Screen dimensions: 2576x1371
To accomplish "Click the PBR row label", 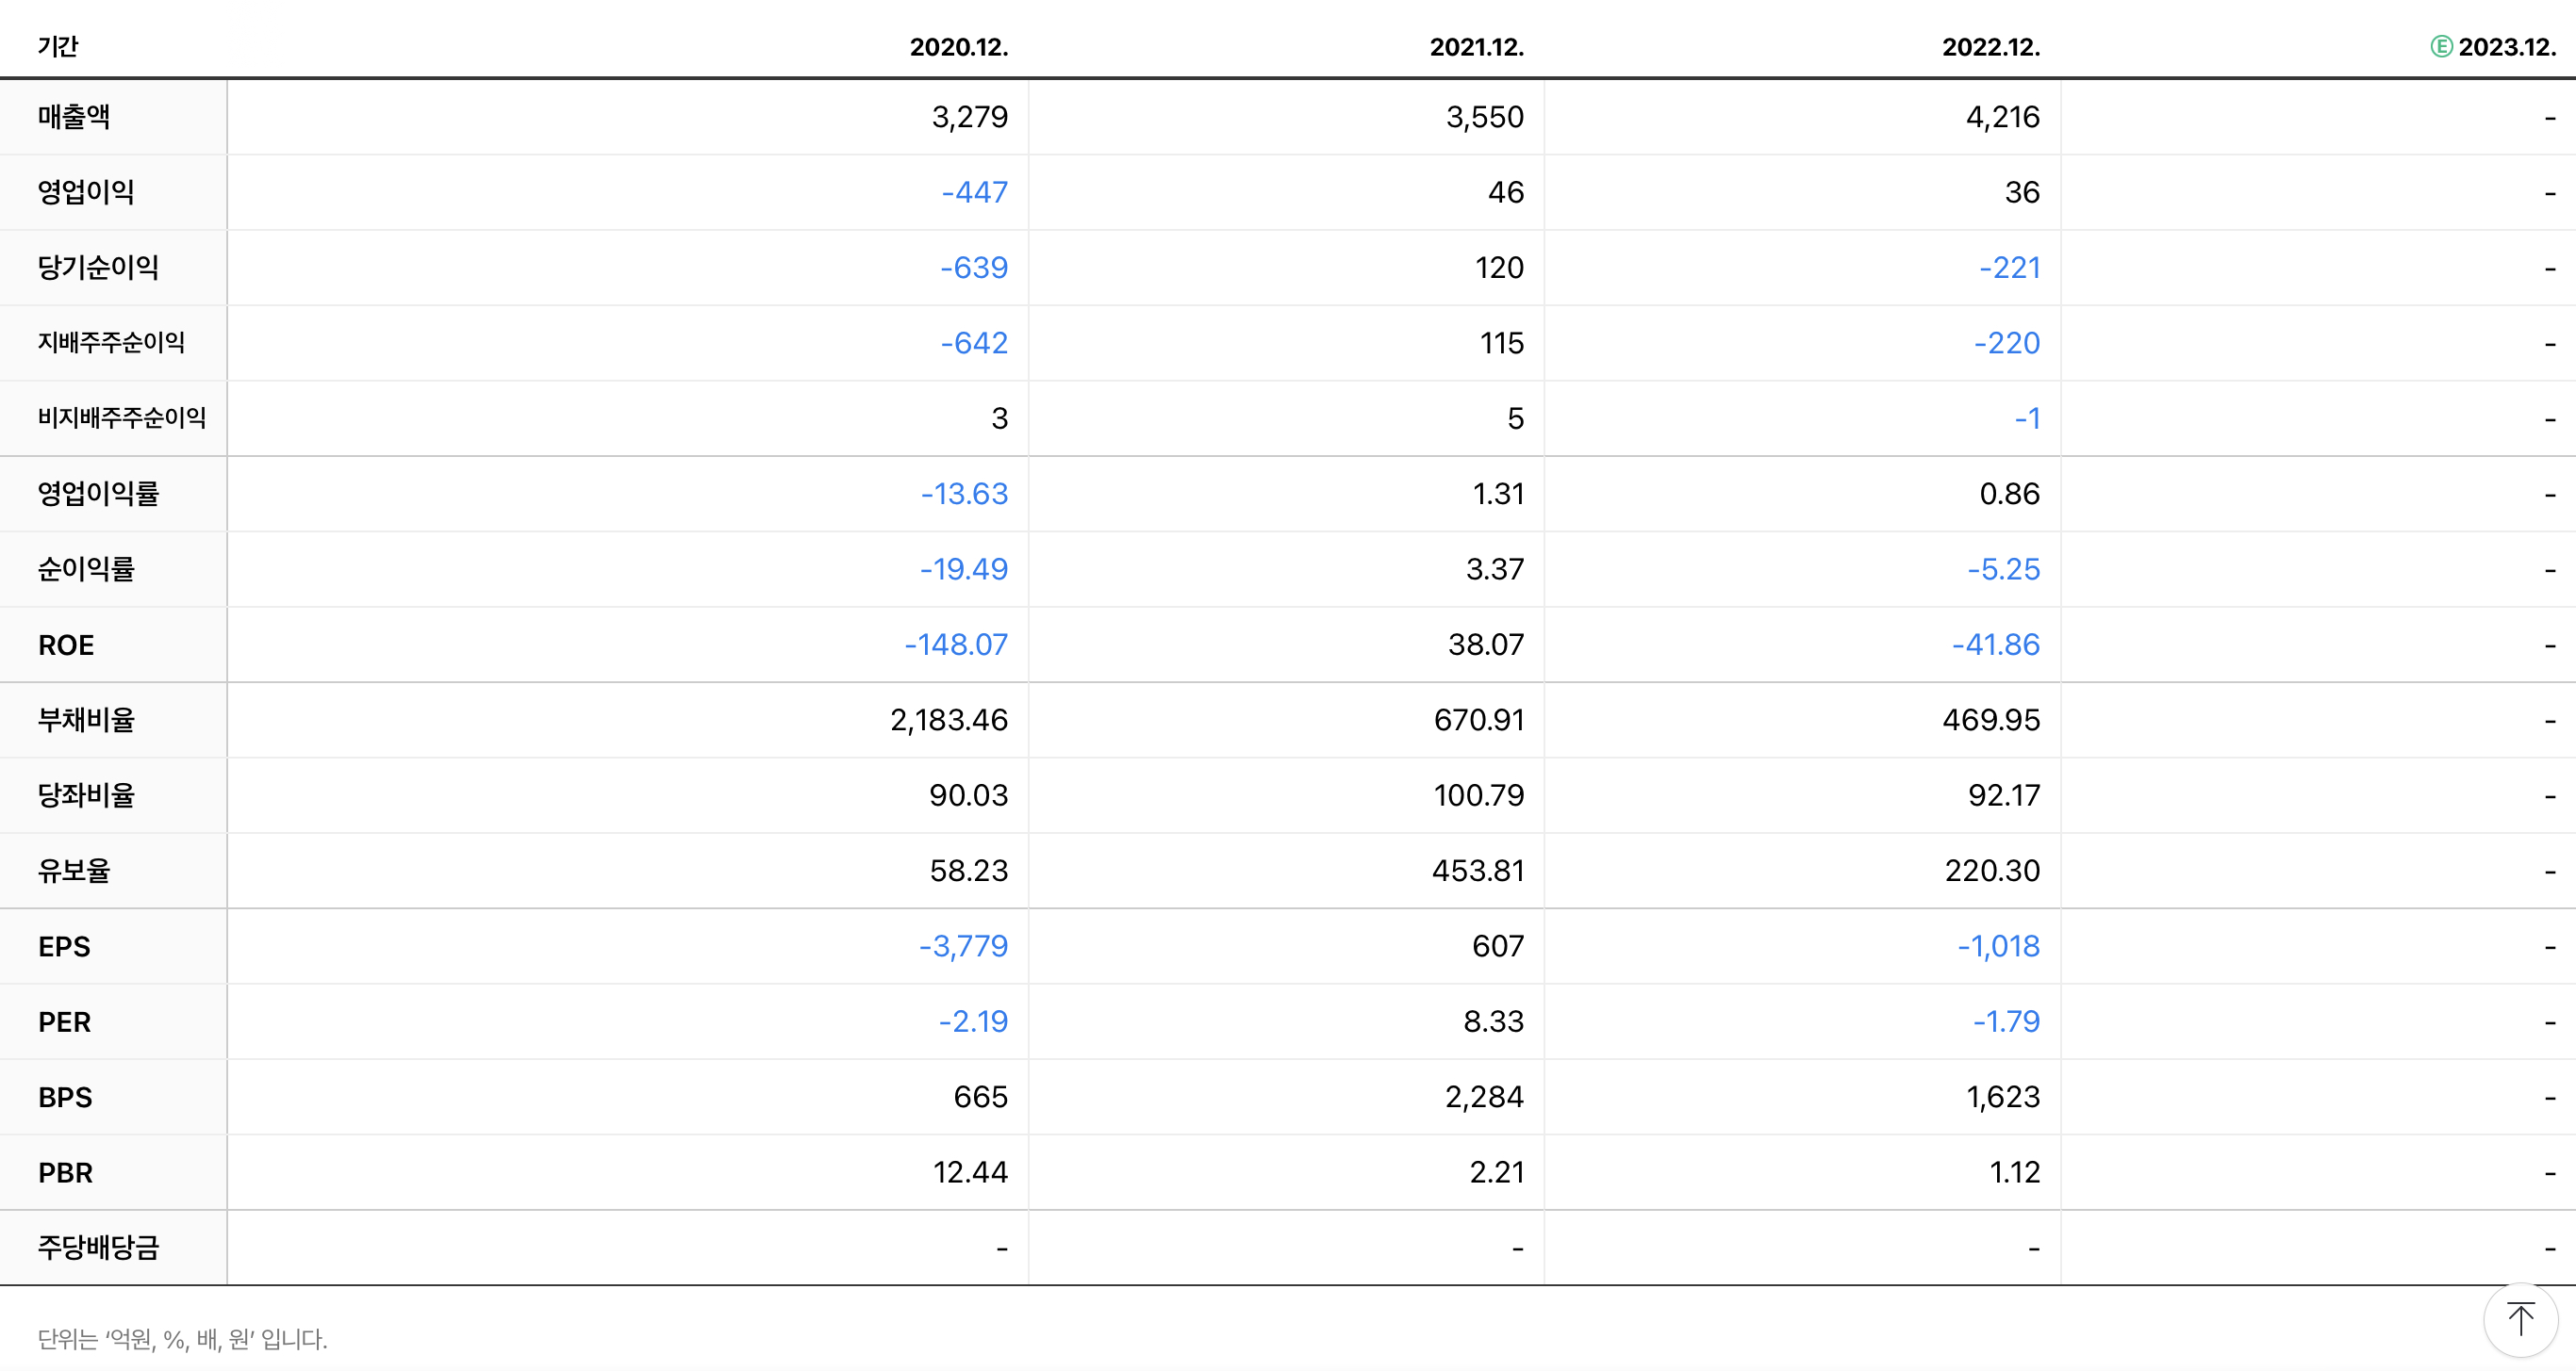I will point(65,1172).
